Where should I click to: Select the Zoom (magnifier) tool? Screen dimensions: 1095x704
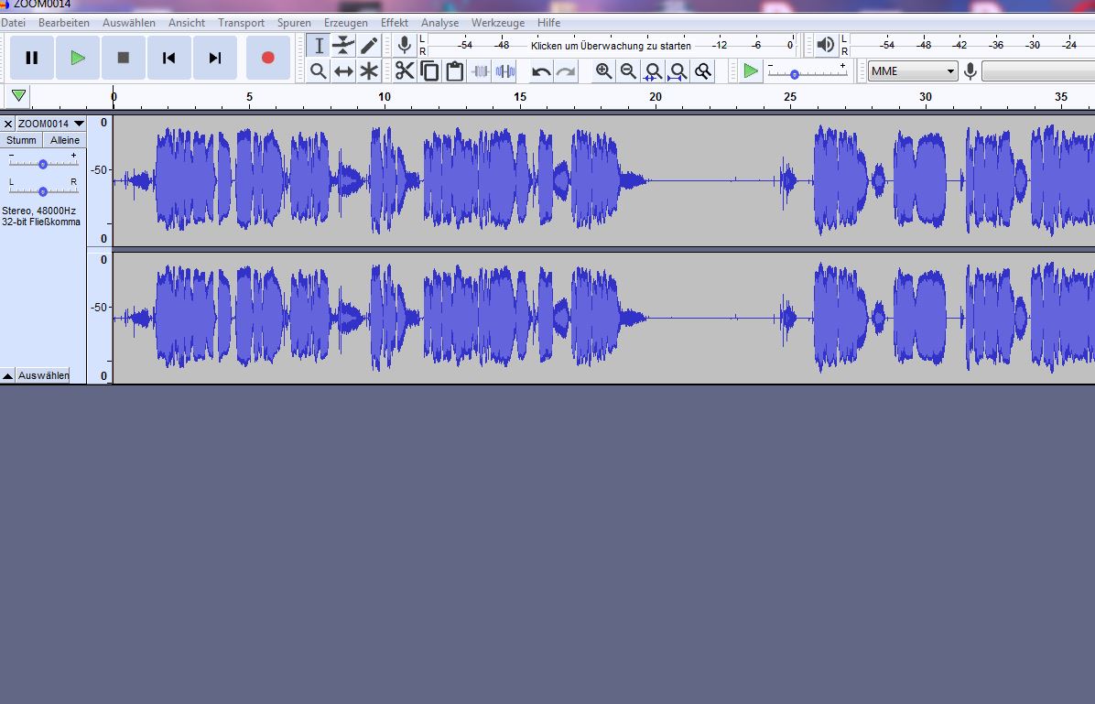(x=319, y=71)
